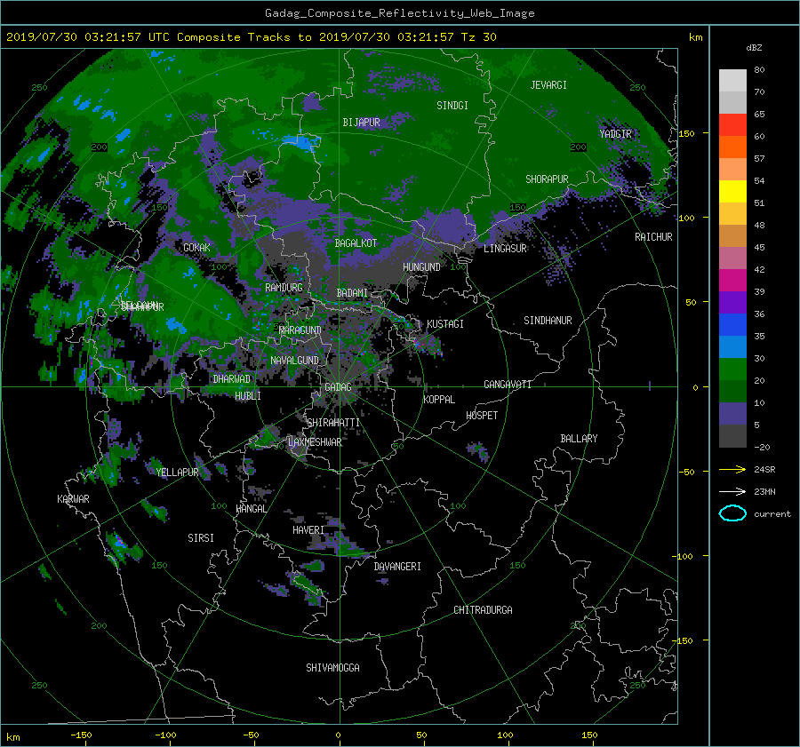Click the SIRSI place name

(201, 538)
